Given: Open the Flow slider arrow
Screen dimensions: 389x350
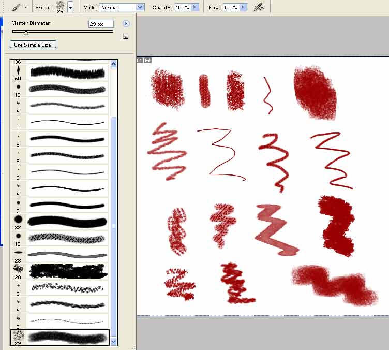Looking at the screenshot, I should click(x=244, y=7).
